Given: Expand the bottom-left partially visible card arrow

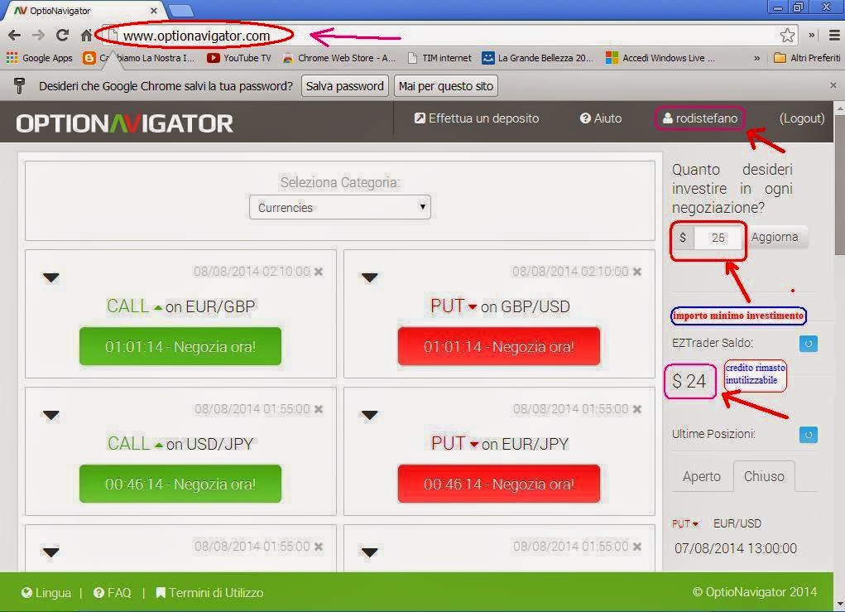Looking at the screenshot, I should coord(50,552).
